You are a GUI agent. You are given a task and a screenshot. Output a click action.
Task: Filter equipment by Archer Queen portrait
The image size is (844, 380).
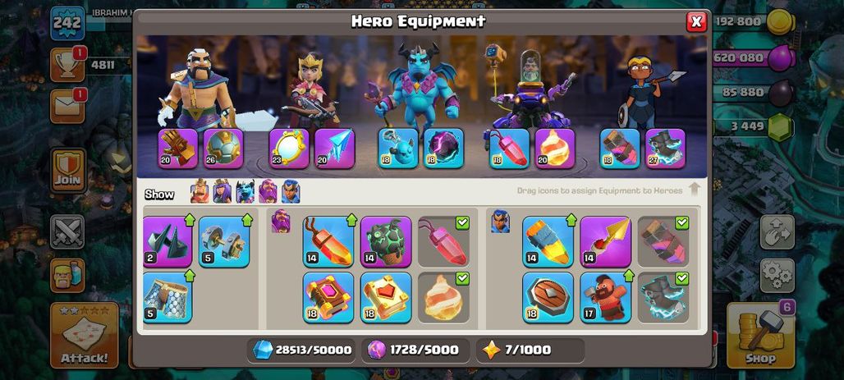tap(222, 191)
